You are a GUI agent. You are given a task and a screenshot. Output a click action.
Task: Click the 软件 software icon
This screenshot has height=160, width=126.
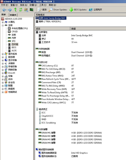6,79
